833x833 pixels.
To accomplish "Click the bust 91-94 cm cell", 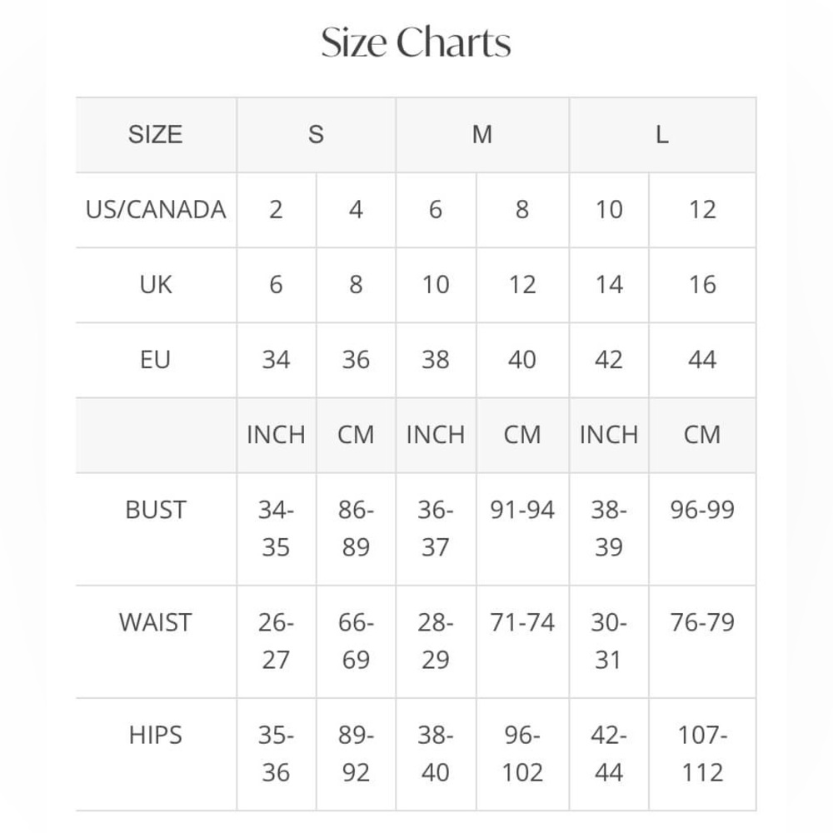I will (x=522, y=529).
